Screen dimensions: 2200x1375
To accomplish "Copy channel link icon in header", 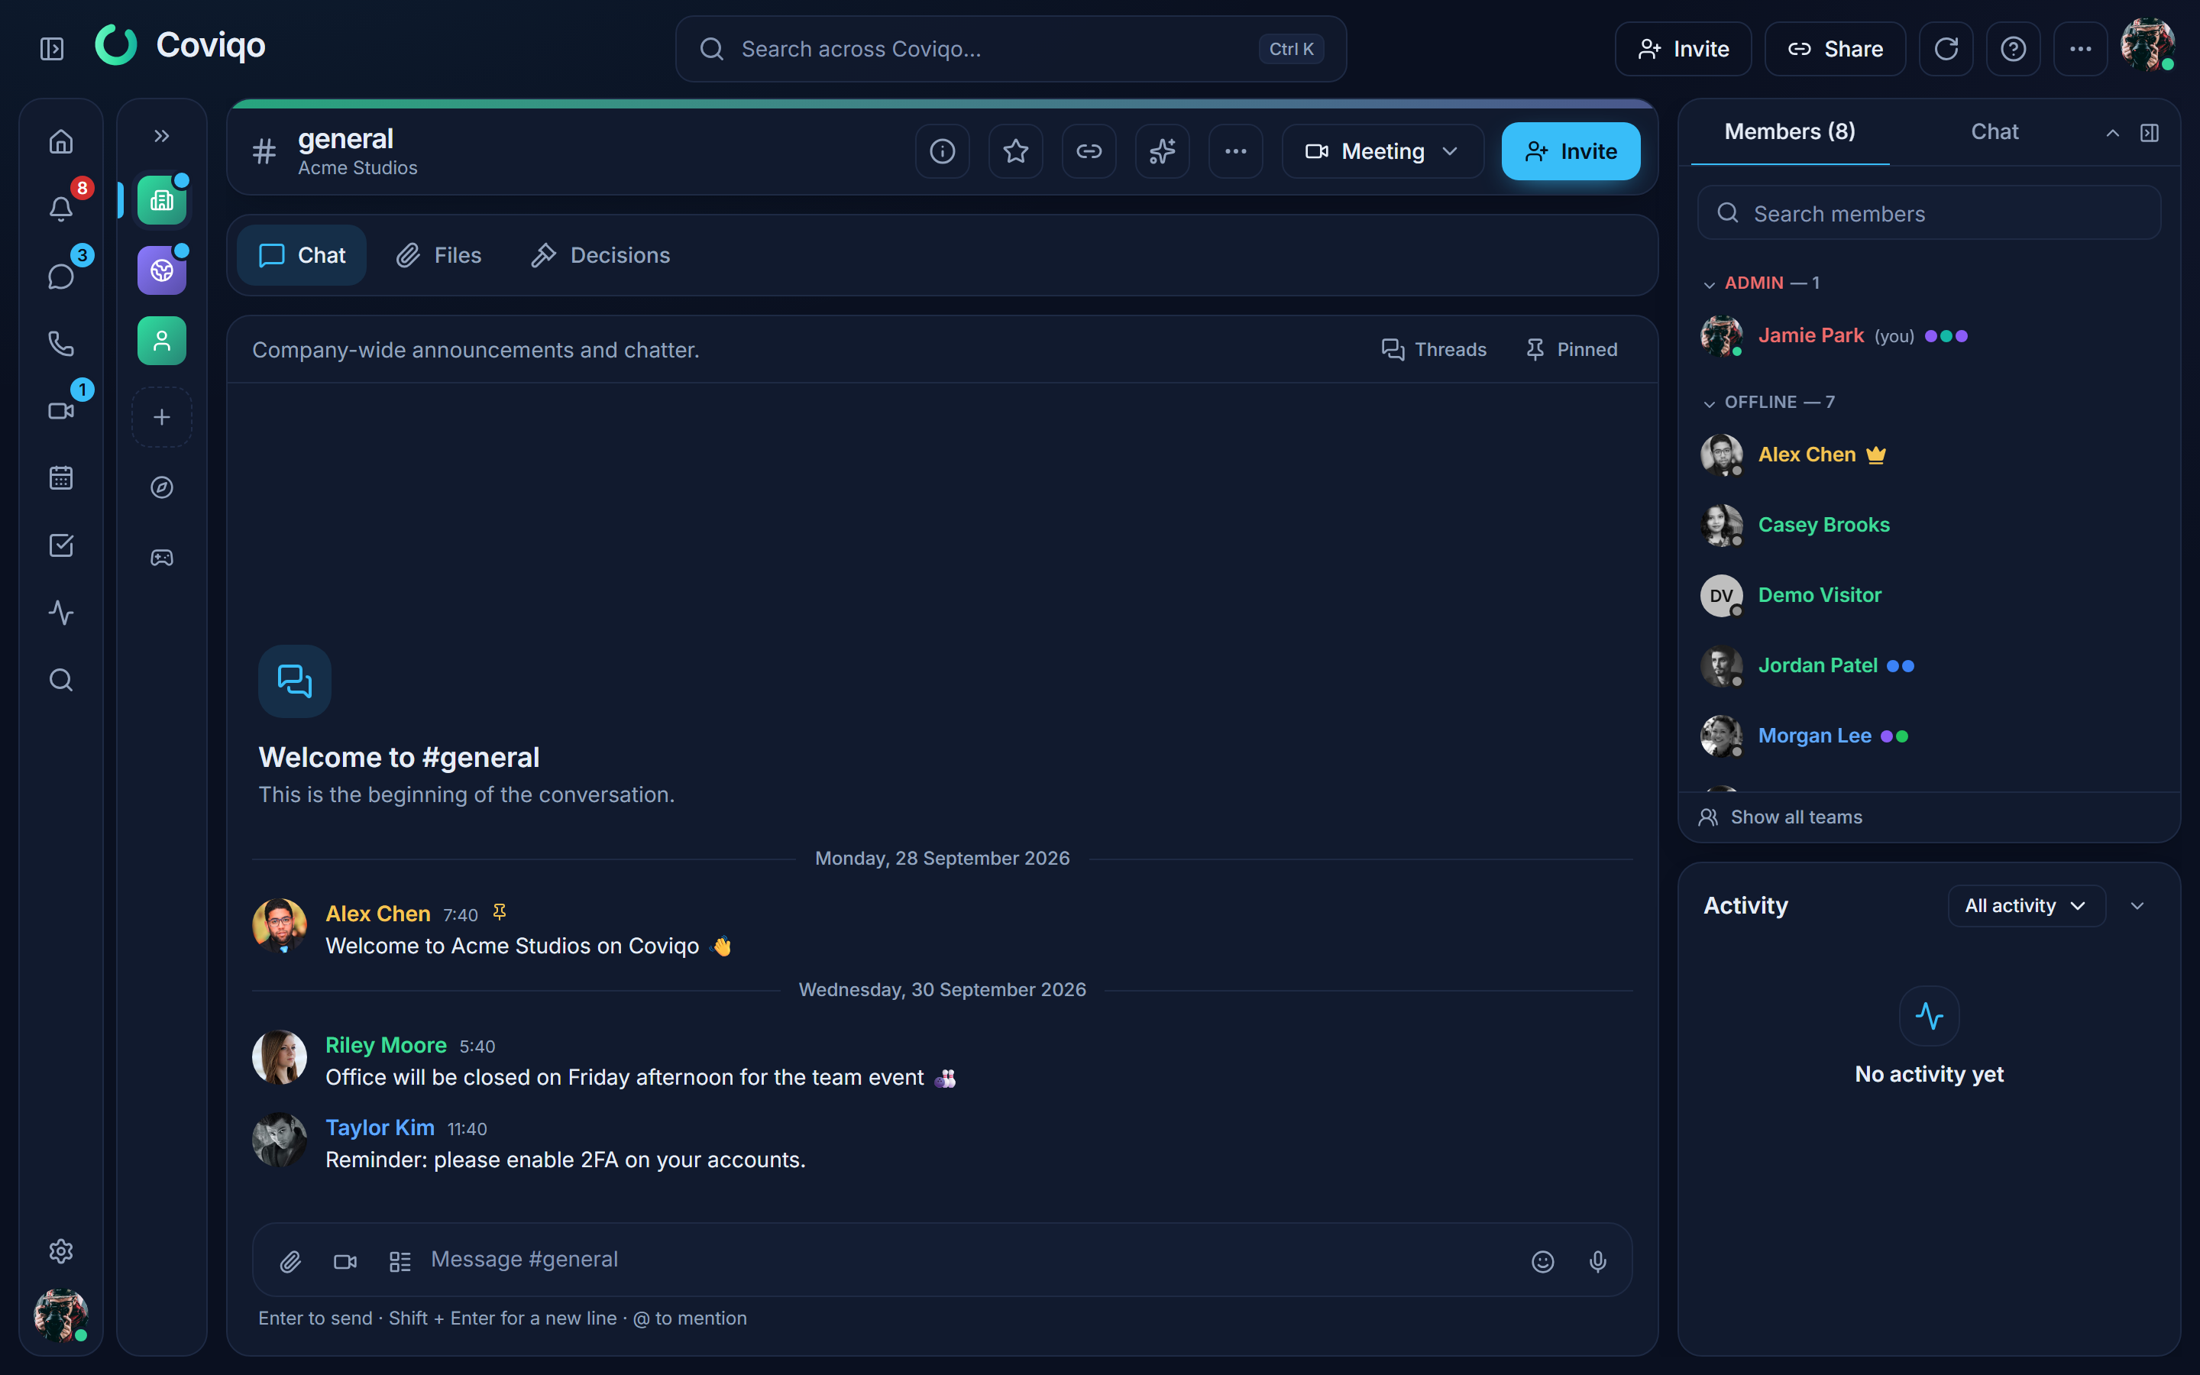I will click(x=1089, y=151).
